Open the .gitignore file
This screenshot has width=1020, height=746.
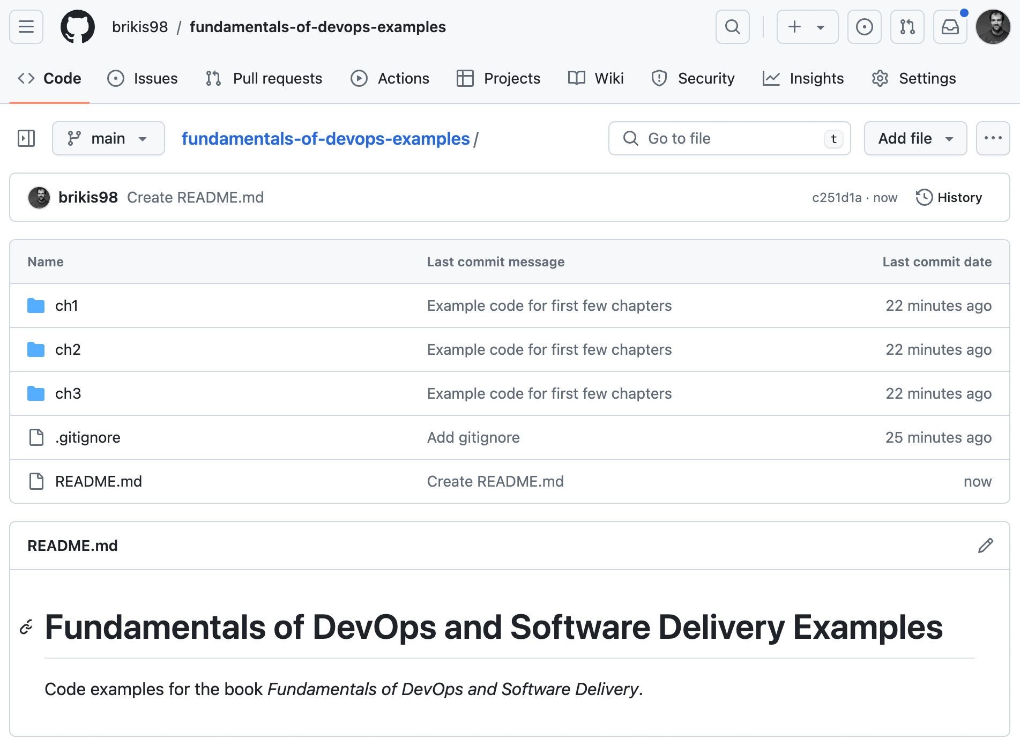coord(88,437)
